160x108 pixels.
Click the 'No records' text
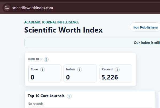36,104
